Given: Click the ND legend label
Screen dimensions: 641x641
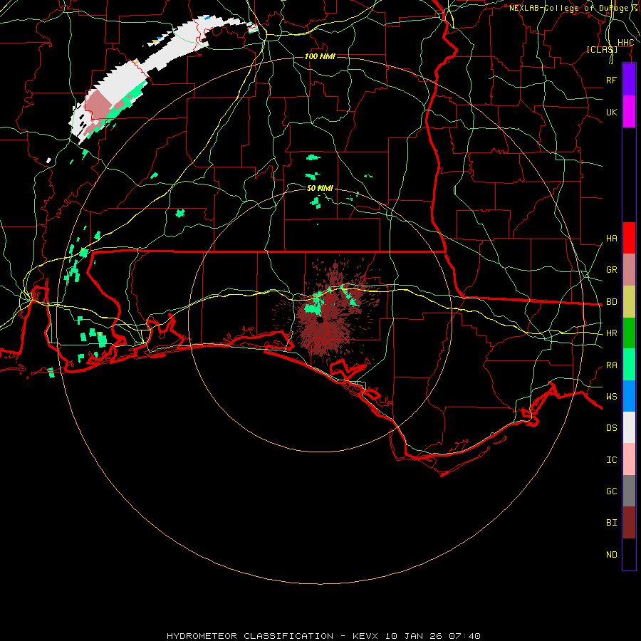Looking at the screenshot, I should [611, 555].
